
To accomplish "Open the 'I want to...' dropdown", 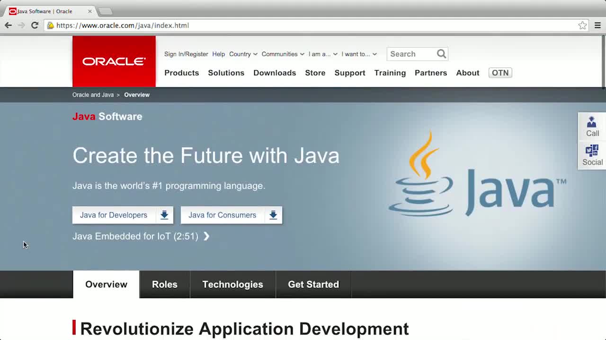I will (359, 54).
